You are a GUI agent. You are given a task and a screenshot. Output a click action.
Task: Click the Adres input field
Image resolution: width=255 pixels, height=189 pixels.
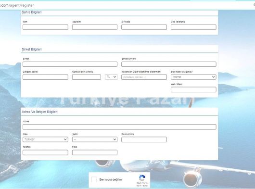[119, 127]
